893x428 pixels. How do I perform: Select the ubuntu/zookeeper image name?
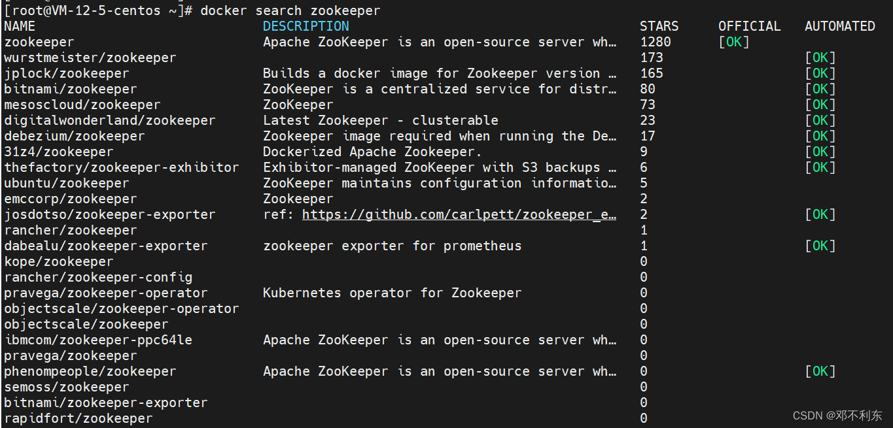click(x=66, y=183)
